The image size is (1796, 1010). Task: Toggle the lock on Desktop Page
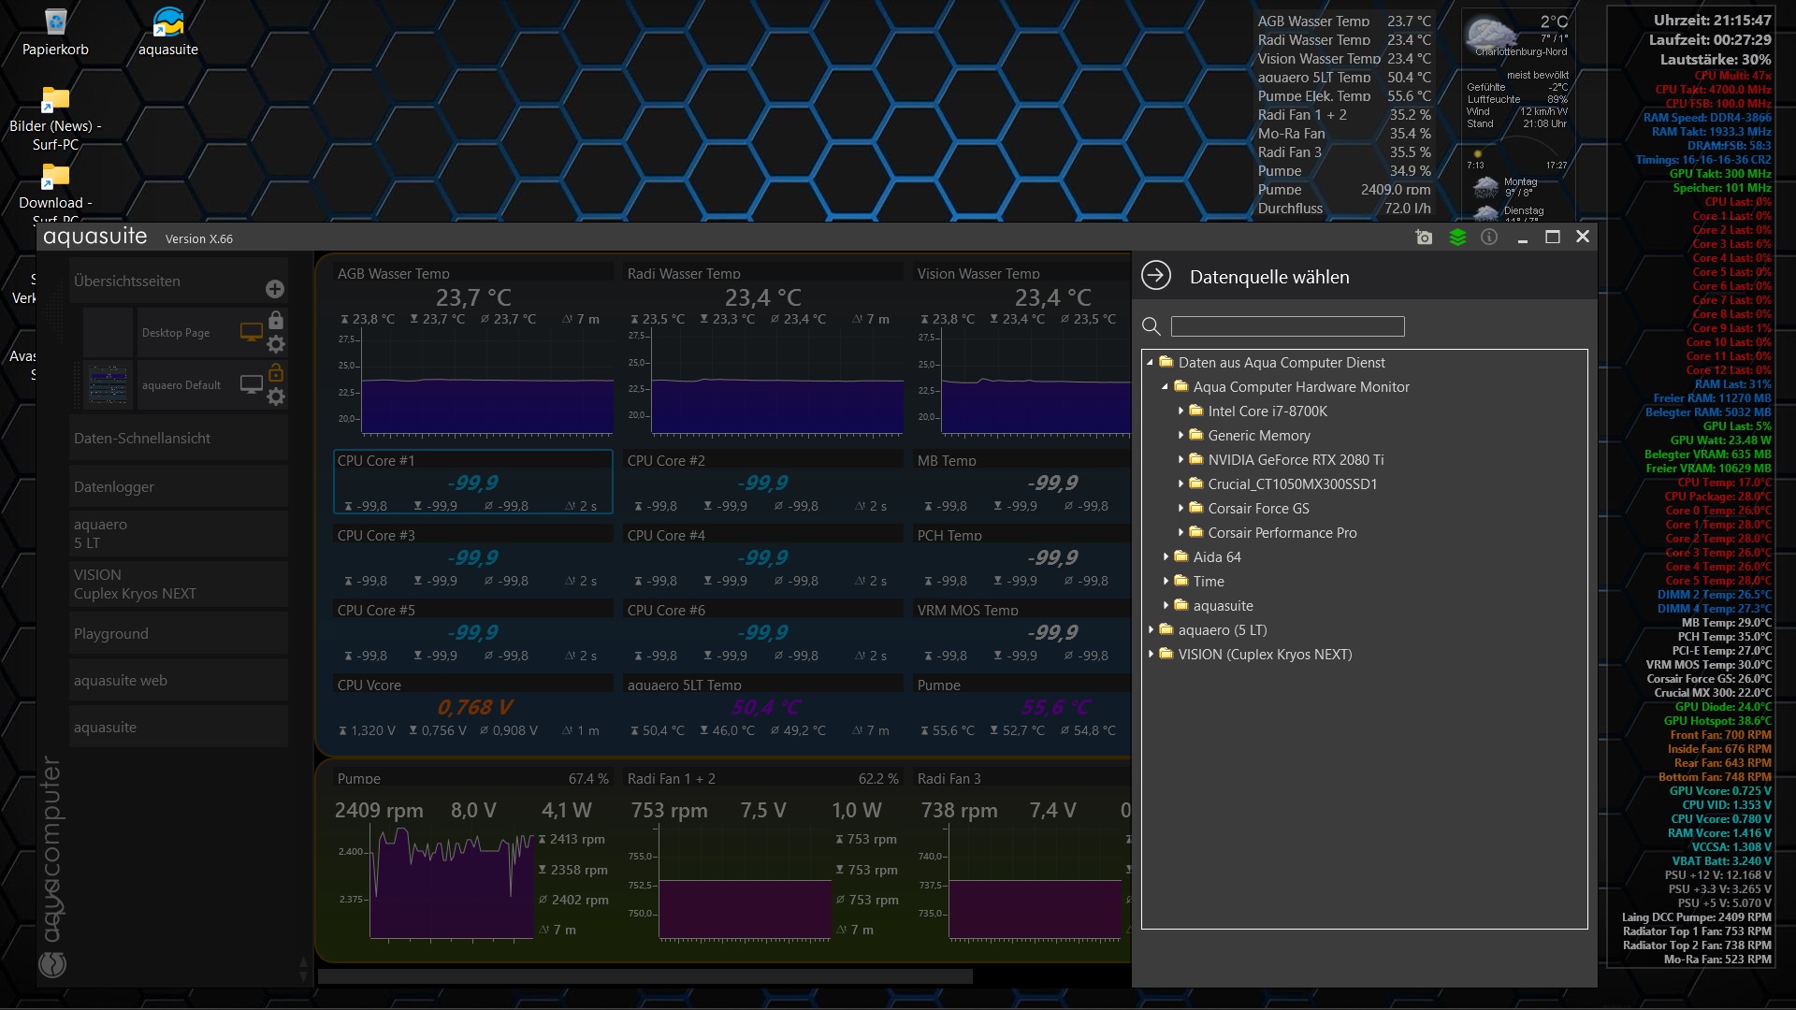click(x=276, y=320)
